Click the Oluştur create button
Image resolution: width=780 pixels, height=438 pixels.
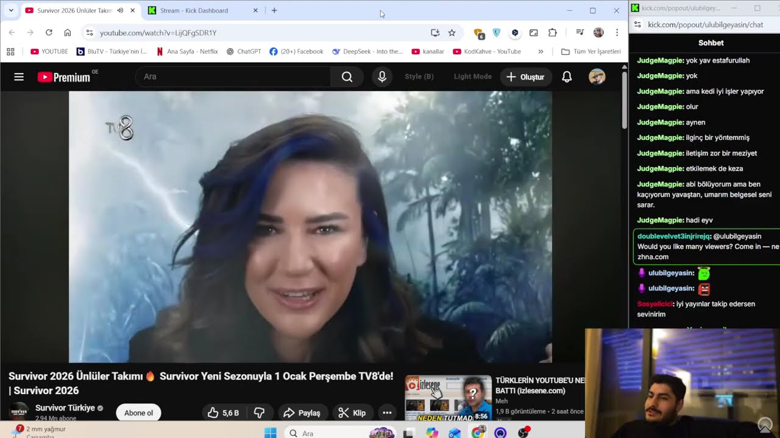pyautogui.click(x=526, y=77)
